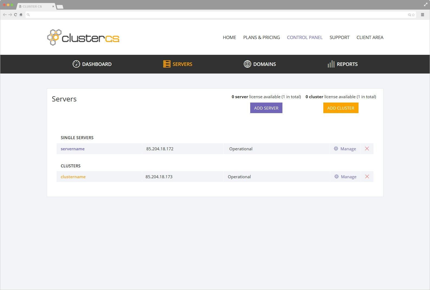
Task: Click bookmark star in address bar
Action: tap(413, 15)
